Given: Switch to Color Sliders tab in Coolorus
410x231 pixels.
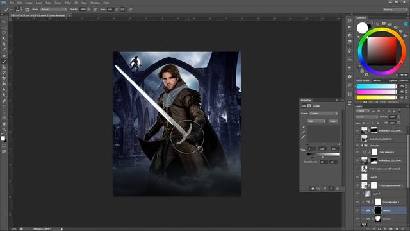Looking at the screenshot, I should point(363,81).
